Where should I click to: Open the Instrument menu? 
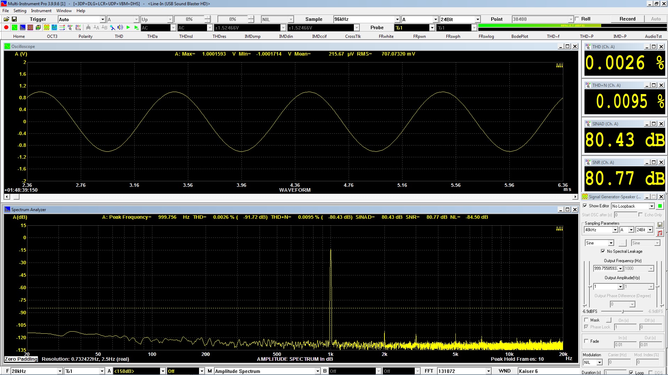41,11
